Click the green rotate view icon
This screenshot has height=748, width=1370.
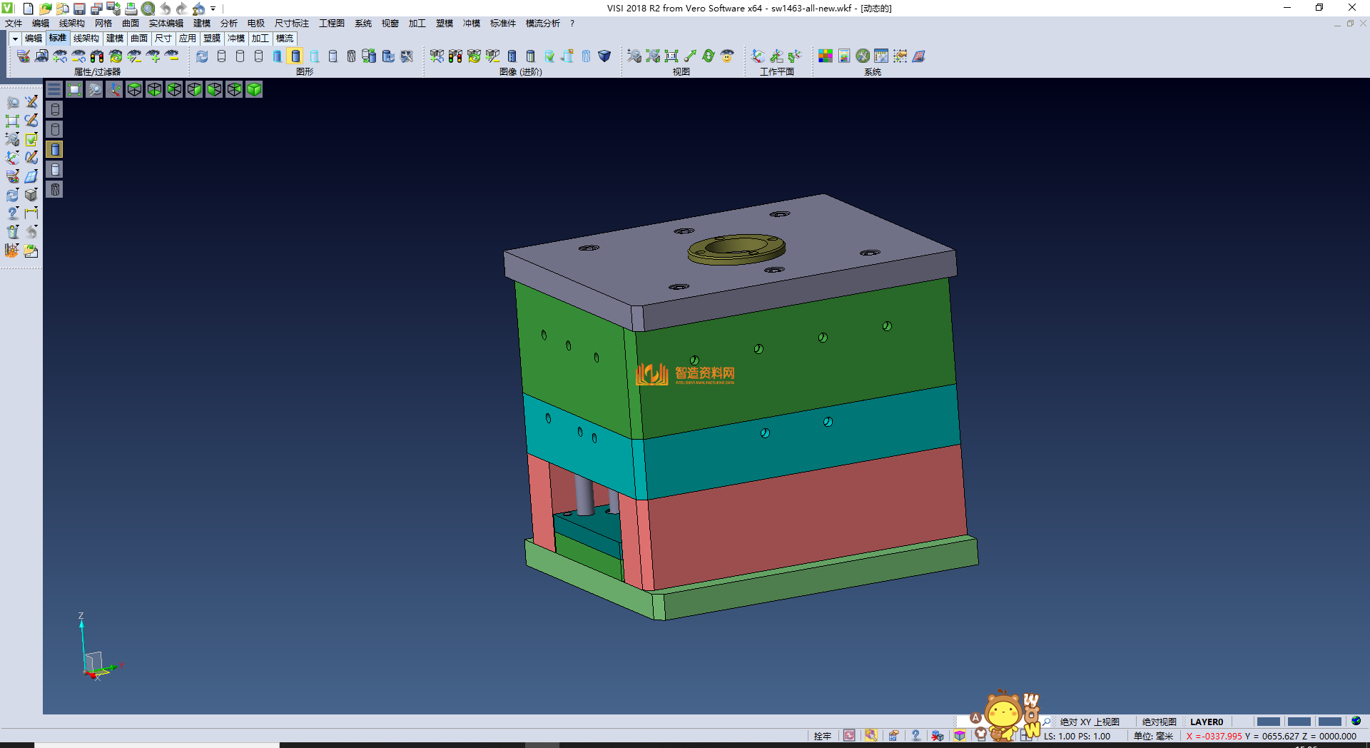coord(709,56)
